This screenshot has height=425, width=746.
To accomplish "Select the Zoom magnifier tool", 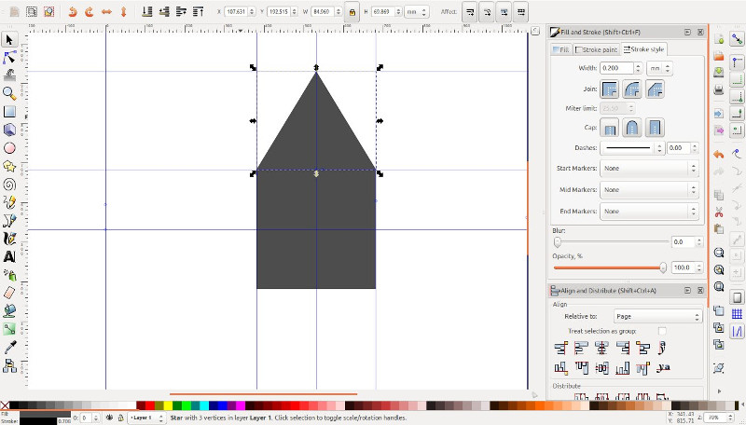I will point(9,93).
